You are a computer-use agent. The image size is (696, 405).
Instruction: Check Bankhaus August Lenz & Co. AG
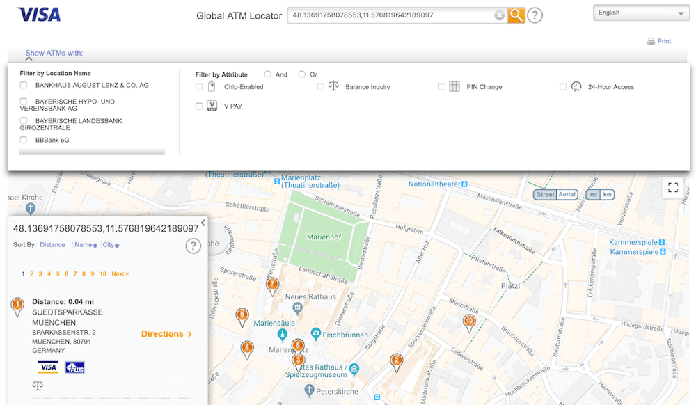click(24, 85)
